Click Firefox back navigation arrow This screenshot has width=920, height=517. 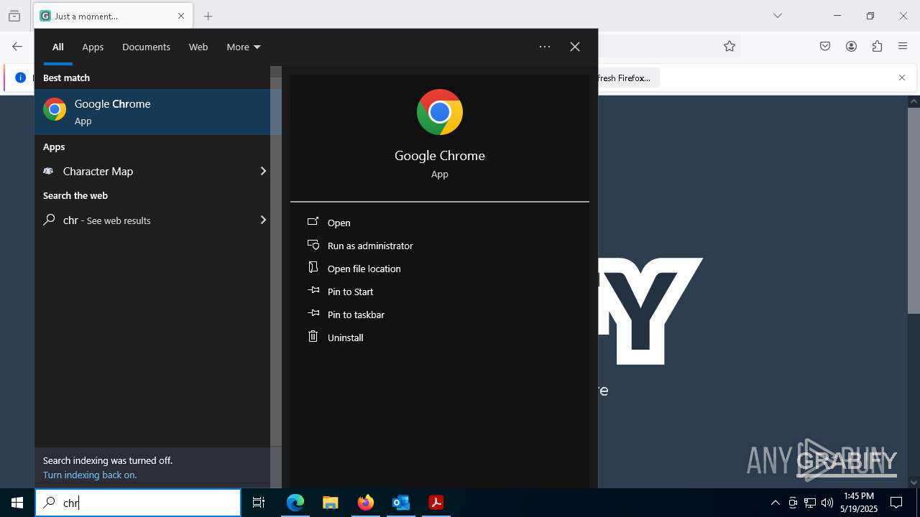click(x=17, y=47)
